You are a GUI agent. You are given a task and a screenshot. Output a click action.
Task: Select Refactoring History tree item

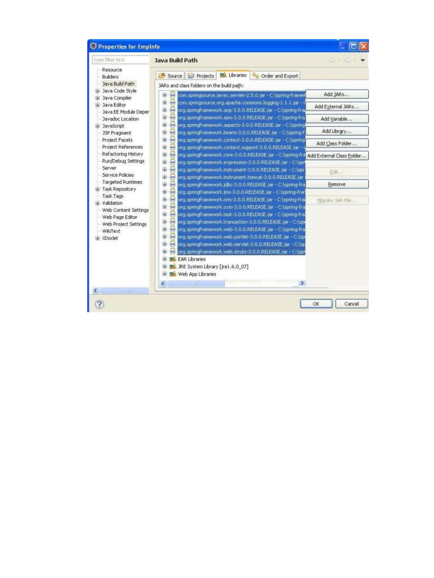pos(122,154)
